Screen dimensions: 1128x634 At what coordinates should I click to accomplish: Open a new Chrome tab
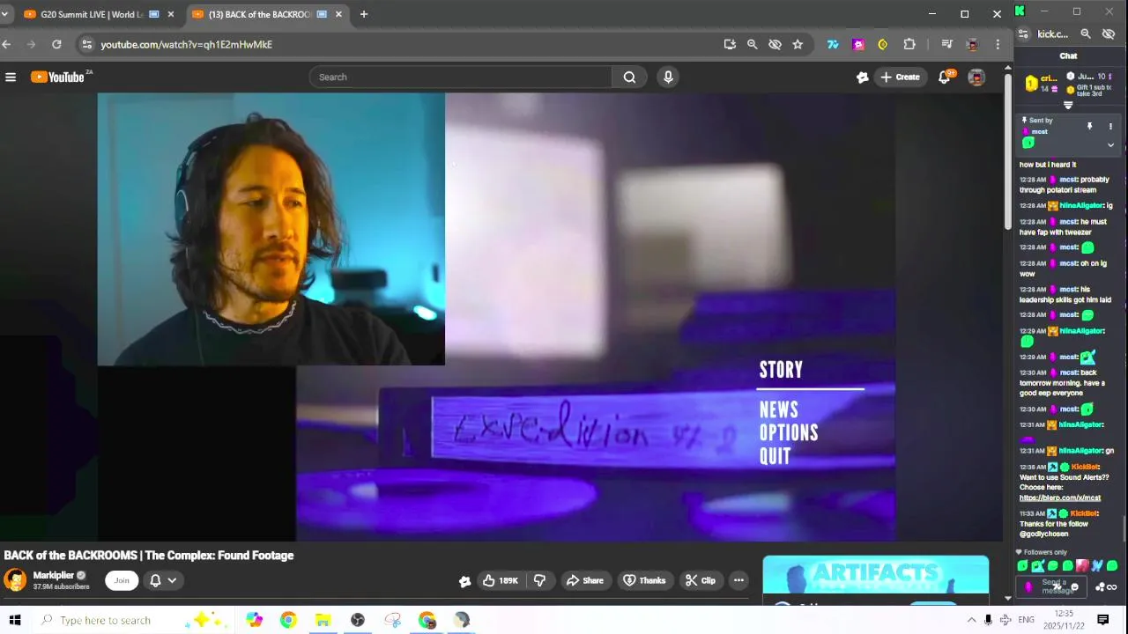point(363,14)
